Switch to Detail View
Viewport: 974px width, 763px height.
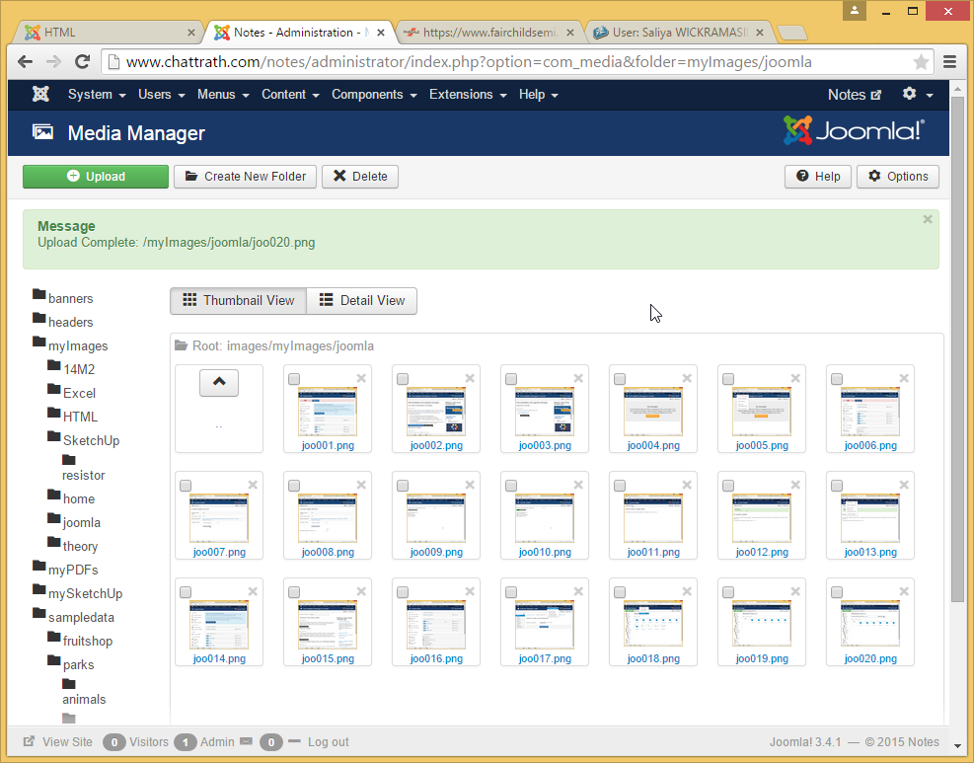pyautogui.click(x=362, y=301)
